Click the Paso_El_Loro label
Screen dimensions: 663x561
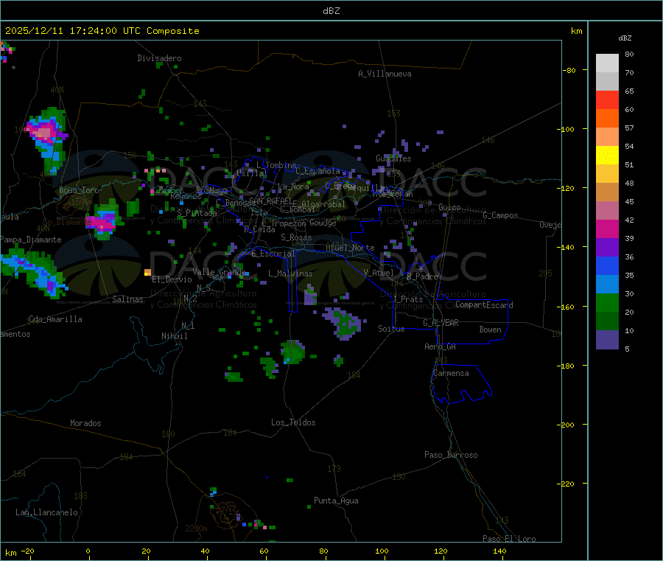click(x=509, y=538)
